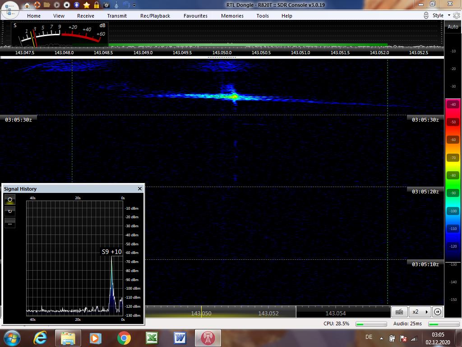This screenshot has height=347, width=462.
Task: Click 143.054 on the bottom tuning bar
Action: coord(336,314)
